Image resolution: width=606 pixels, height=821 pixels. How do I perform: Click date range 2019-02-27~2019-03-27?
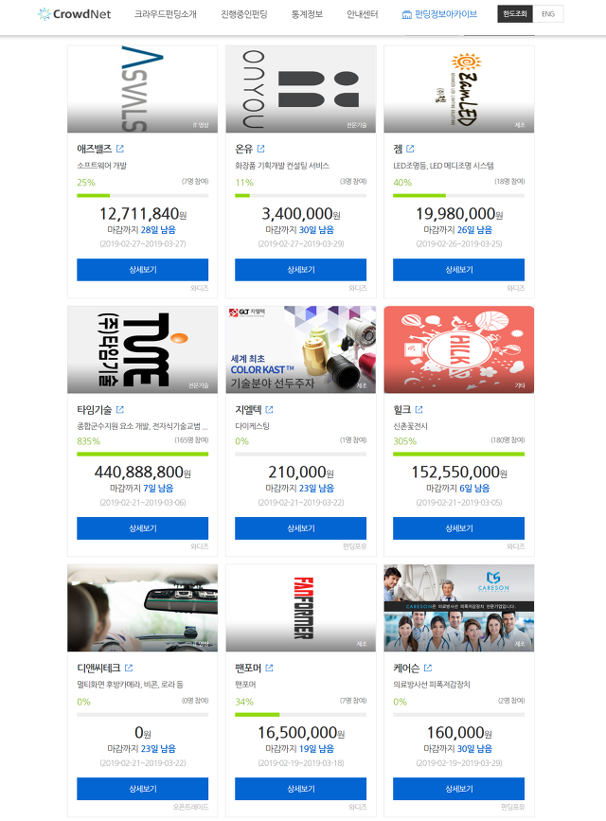(142, 244)
